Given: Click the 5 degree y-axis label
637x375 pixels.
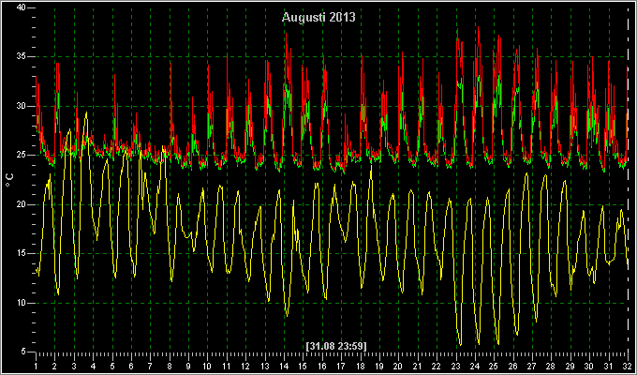Looking at the screenshot, I should click(23, 352).
